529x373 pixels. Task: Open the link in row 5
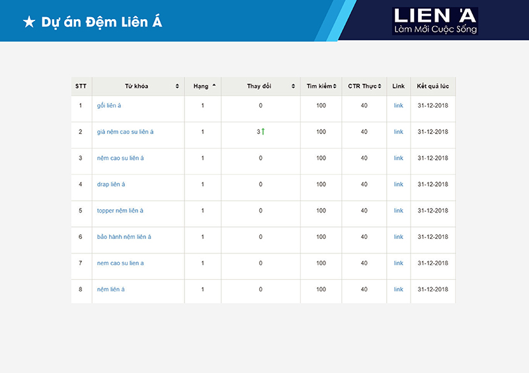[398, 211]
